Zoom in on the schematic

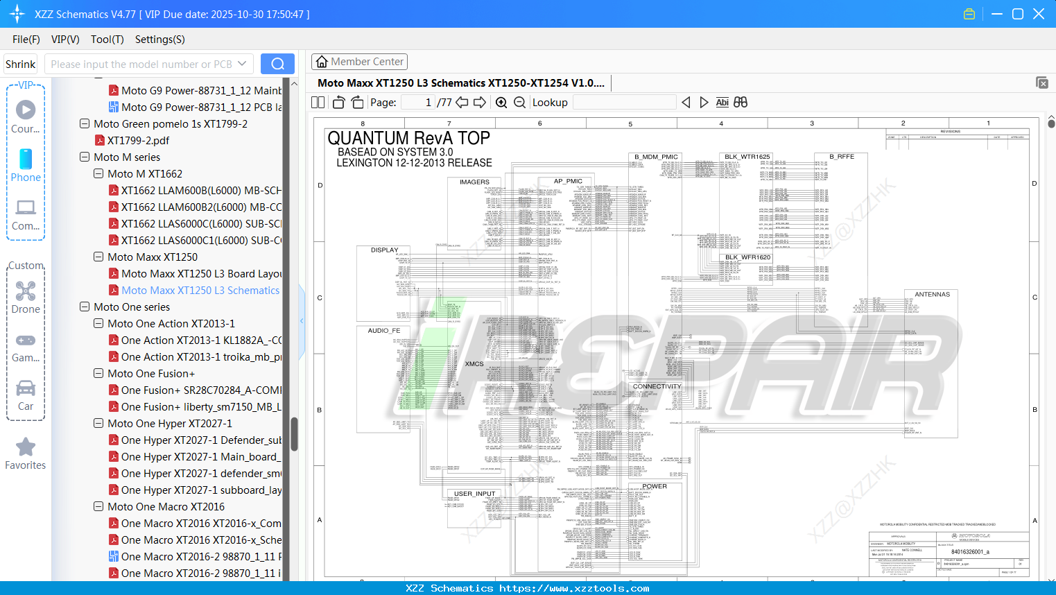(501, 102)
